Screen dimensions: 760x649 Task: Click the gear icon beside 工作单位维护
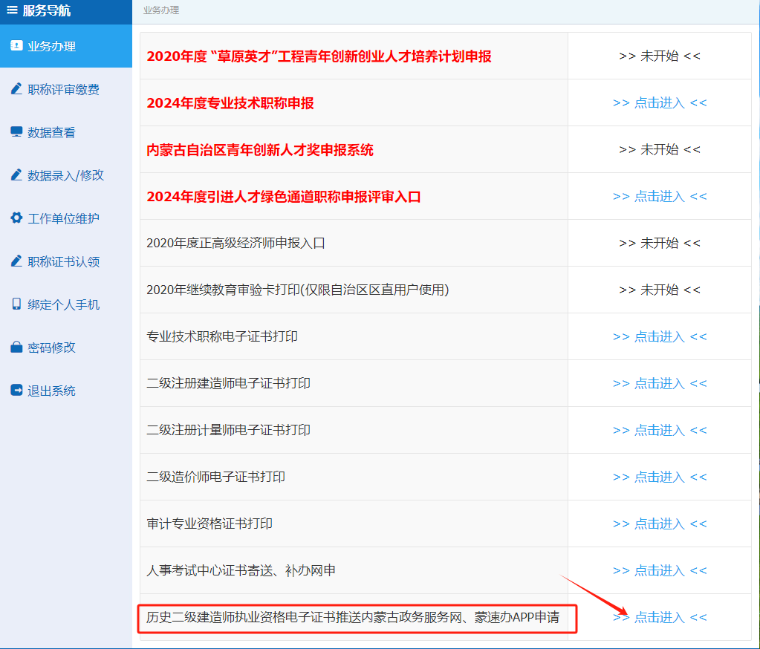(x=16, y=218)
